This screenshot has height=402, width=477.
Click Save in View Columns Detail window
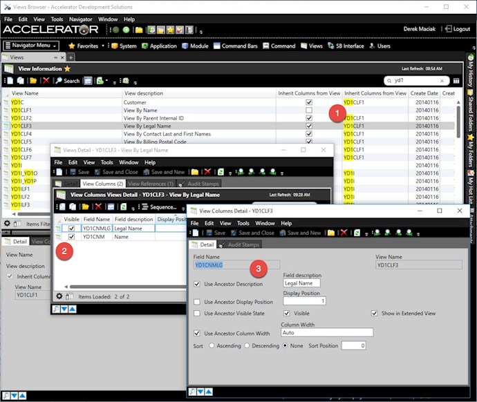[216, 233]
